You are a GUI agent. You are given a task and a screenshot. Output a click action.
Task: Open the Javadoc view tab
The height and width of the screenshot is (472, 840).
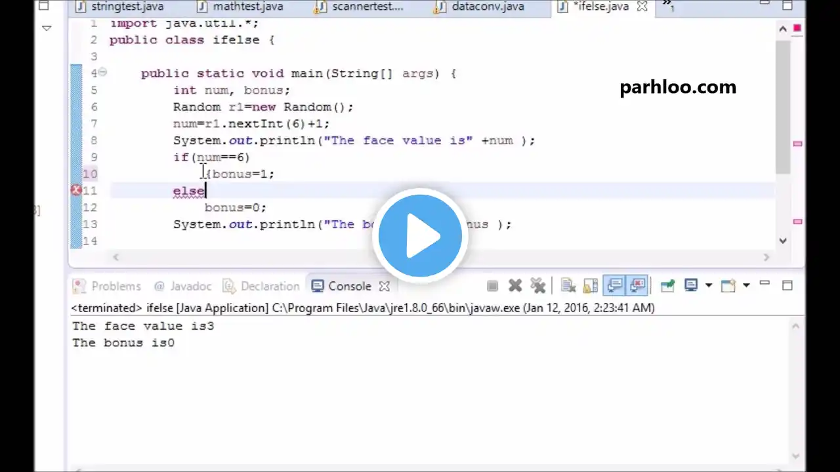click(x=183, y=286)
